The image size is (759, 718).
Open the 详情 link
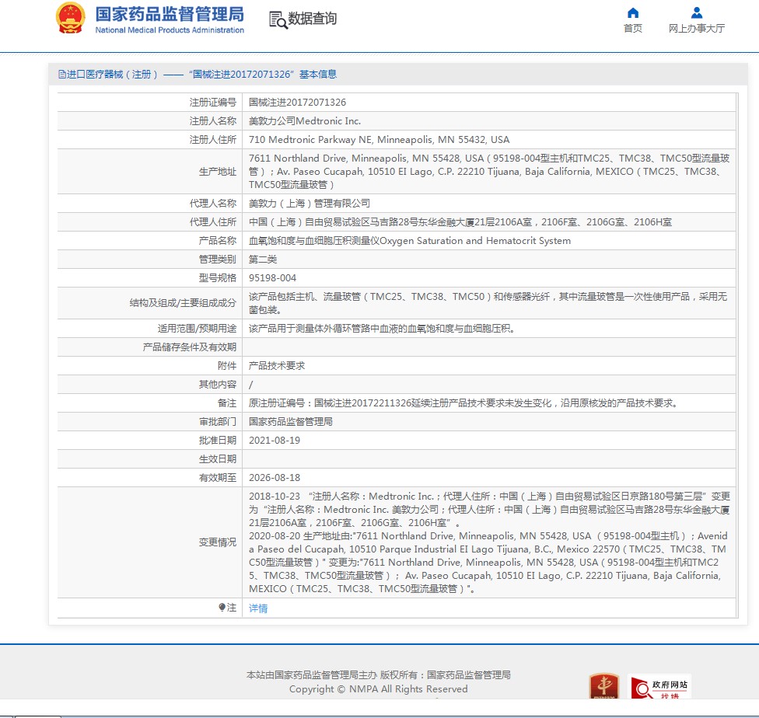258,608
